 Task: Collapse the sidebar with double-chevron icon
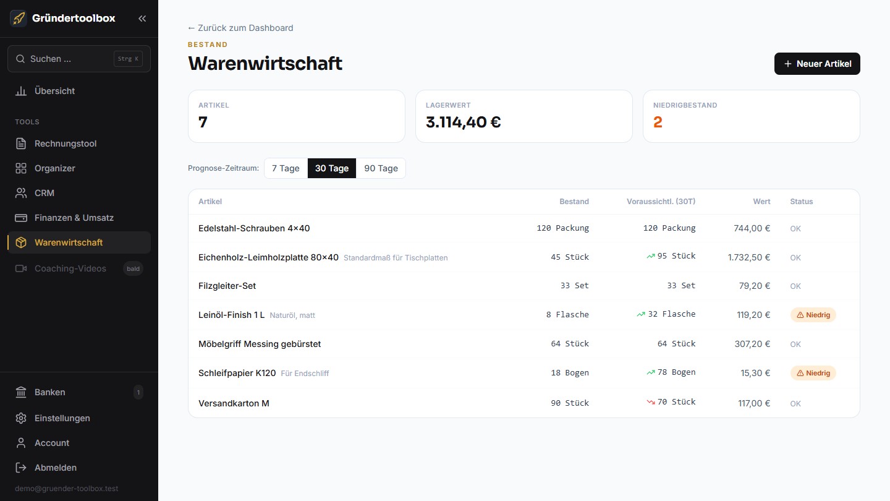tap(142, 19)
